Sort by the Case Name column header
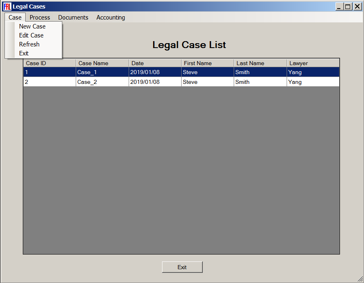Screen dimensions: 364x283 point(102,63)
